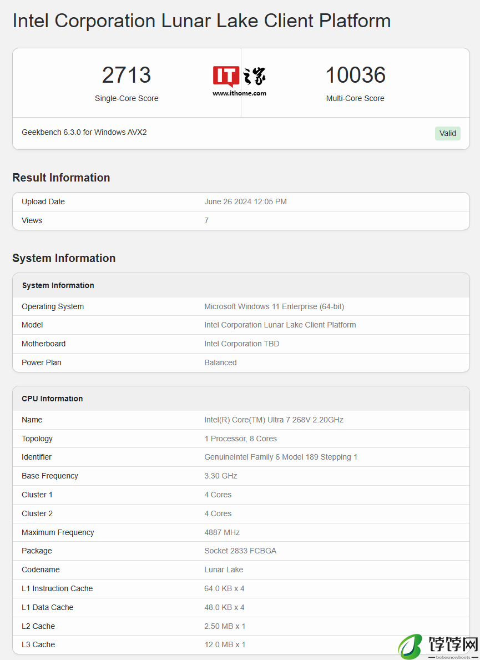Click the L3 Cache label
The width and height of the screenshot is (480, 660).
tap(38, 645)
